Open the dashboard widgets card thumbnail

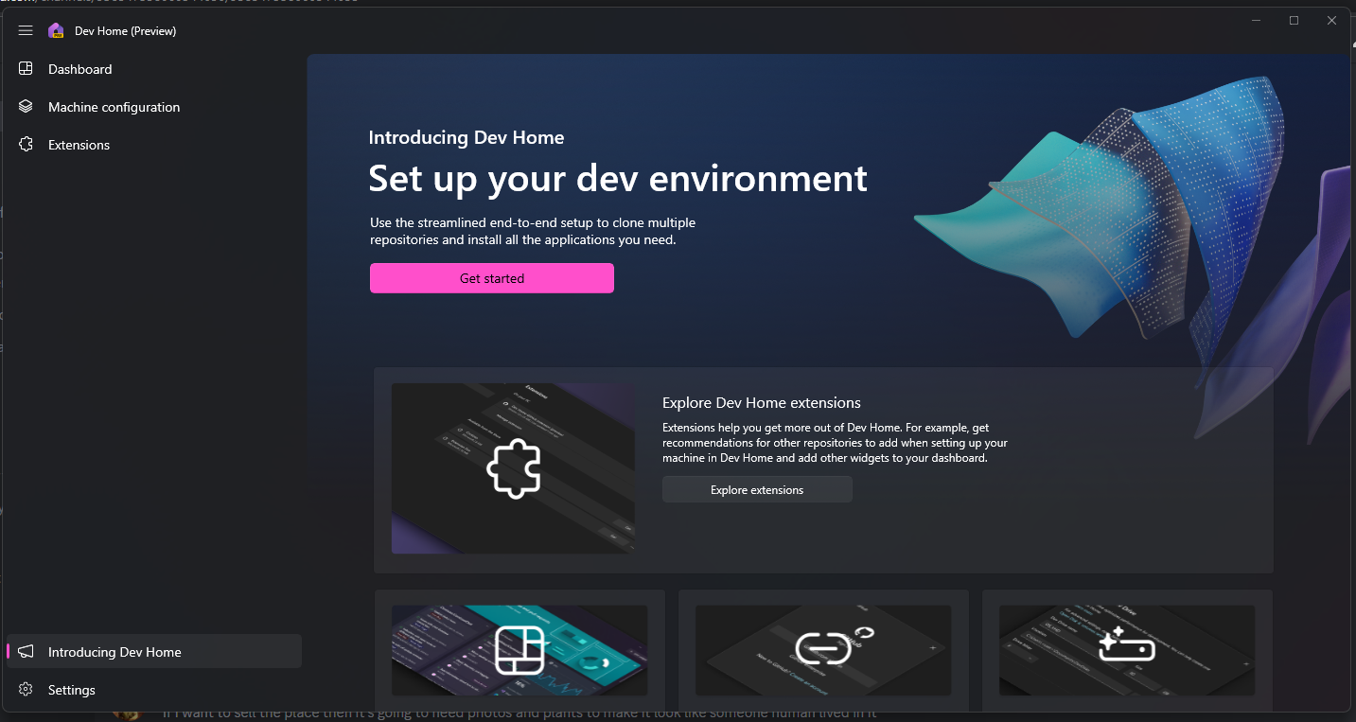click(x=520, y=650)
